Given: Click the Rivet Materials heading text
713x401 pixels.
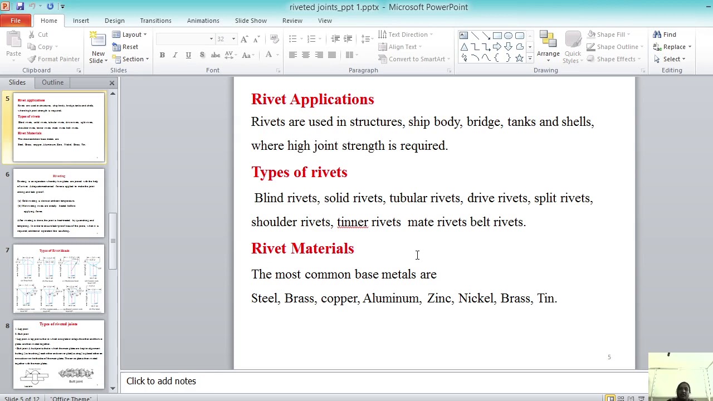Looking at the screenshot, I should [x=302, y=248].
